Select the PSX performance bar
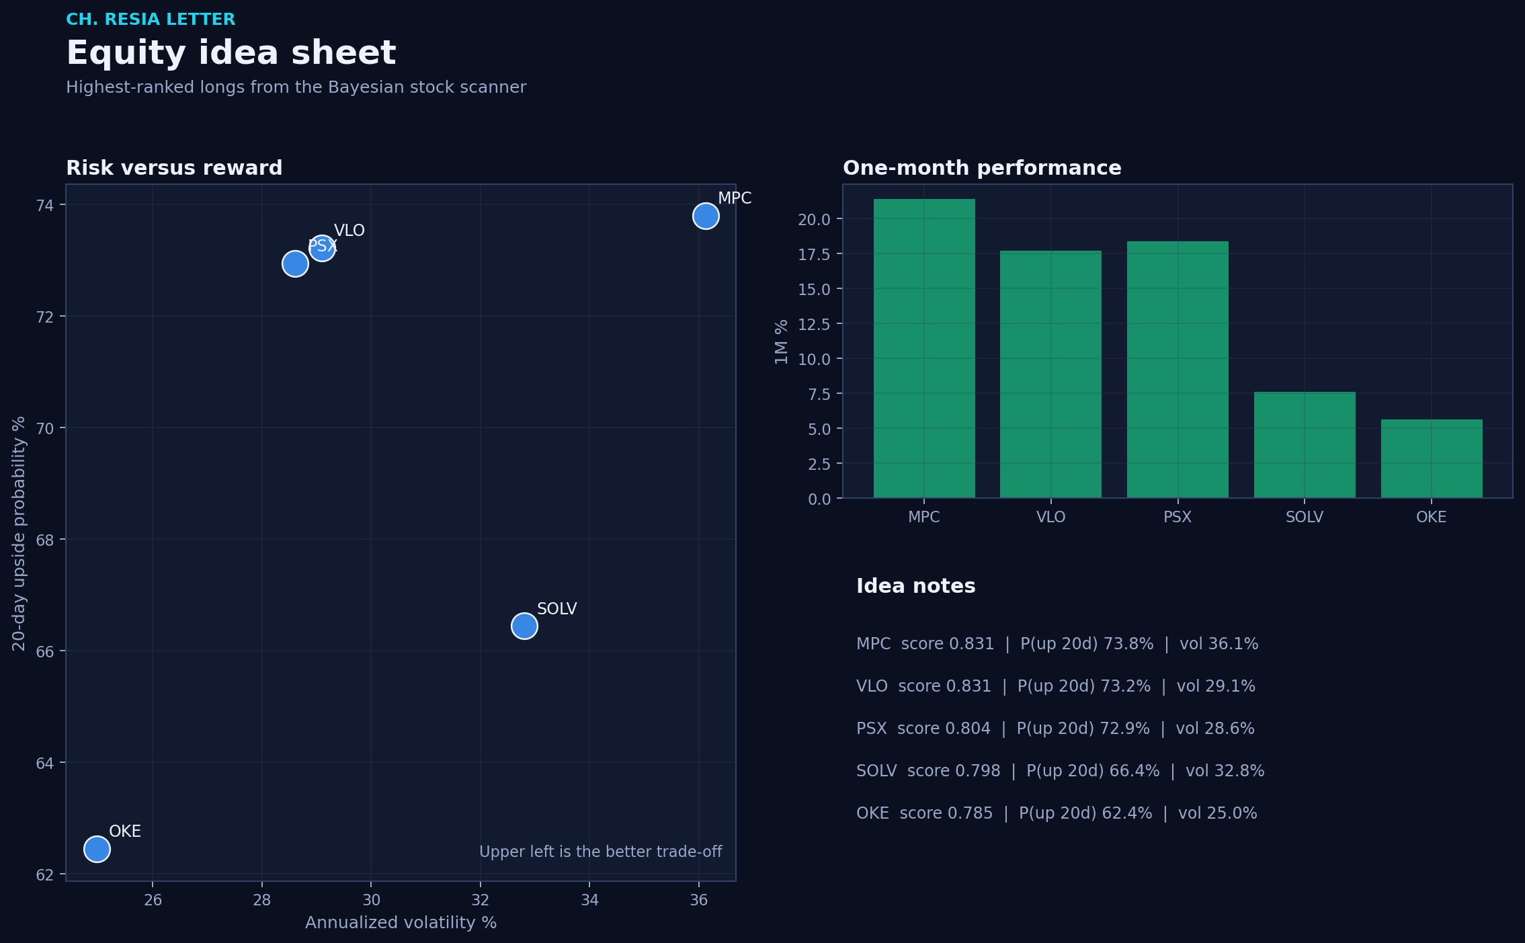This screenshot has width=1525, height=943. pyautogui.click(x=1178, y=370)
